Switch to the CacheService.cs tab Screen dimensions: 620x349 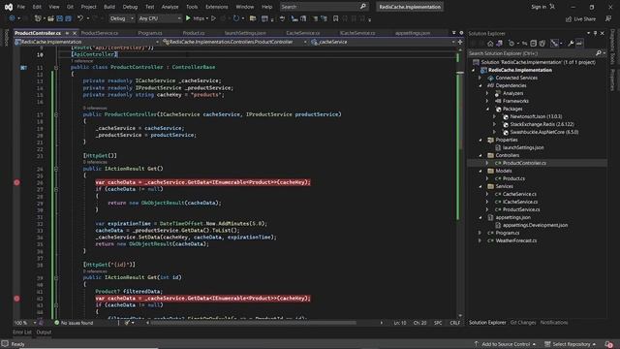pos(303,33)
